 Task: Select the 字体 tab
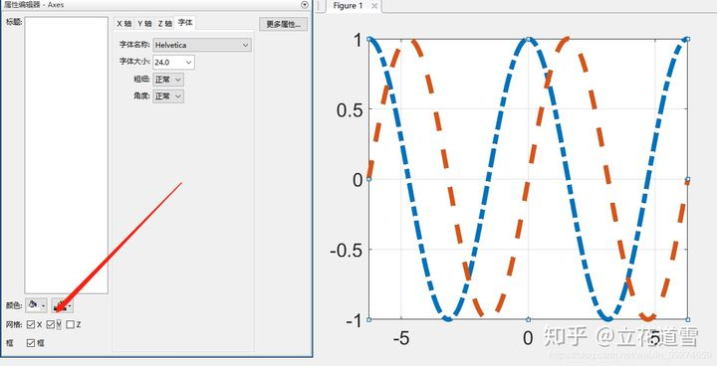click(185, 23)
